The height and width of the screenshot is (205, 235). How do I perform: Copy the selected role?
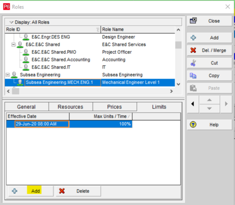point(209,75)
